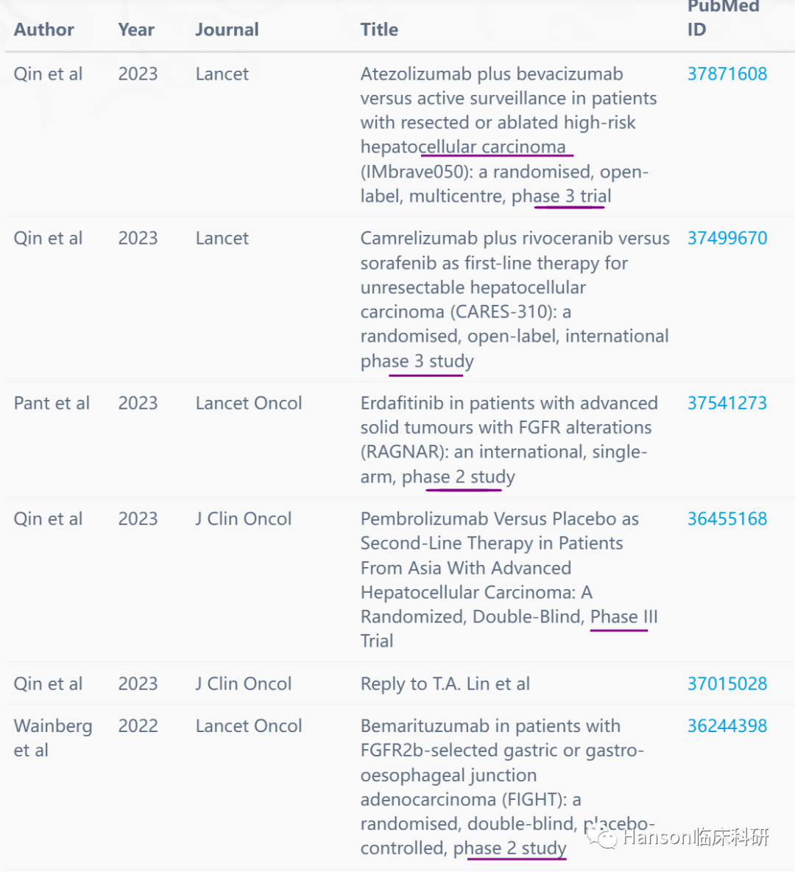
Task: Click the Journal column header
Action: point(227,29)
